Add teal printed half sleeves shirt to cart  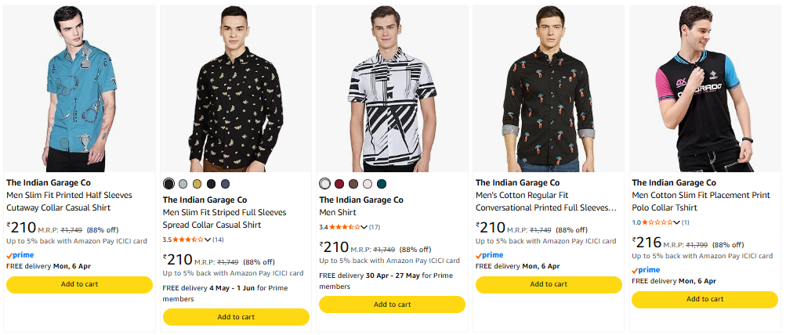[79, 284]
